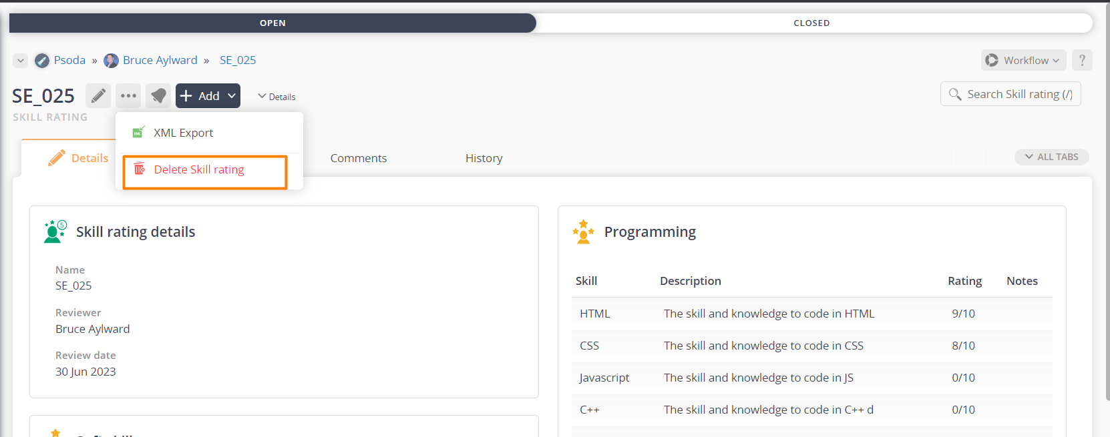Viewport: 1110px width, 437px height.
Task: Select the OPEN workflow state
Action: click(272, 23)
